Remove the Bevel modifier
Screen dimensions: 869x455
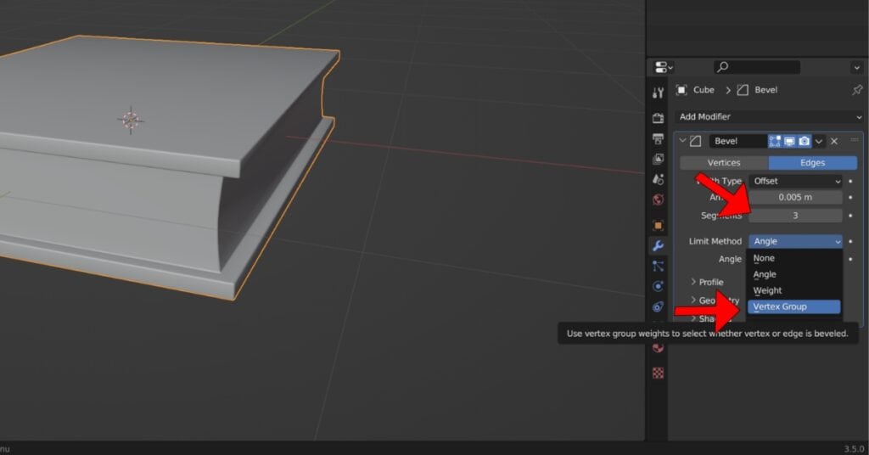tap(834, 141)
